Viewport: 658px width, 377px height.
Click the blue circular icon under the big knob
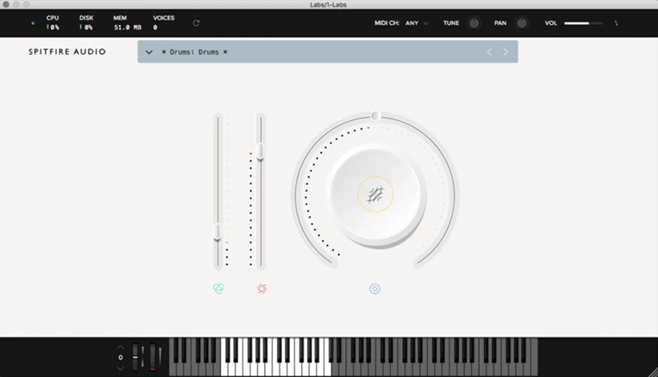pos(375,288)
